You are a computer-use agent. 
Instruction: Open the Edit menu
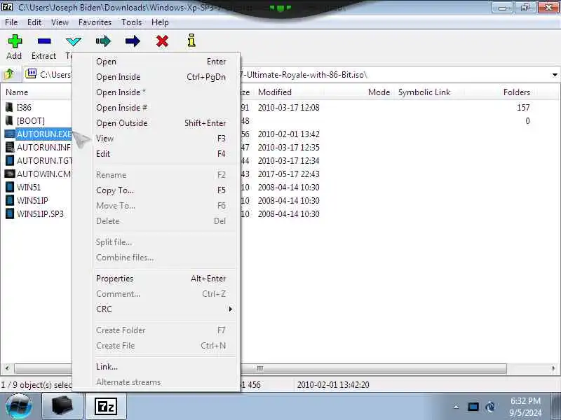[x=34, y=22]
